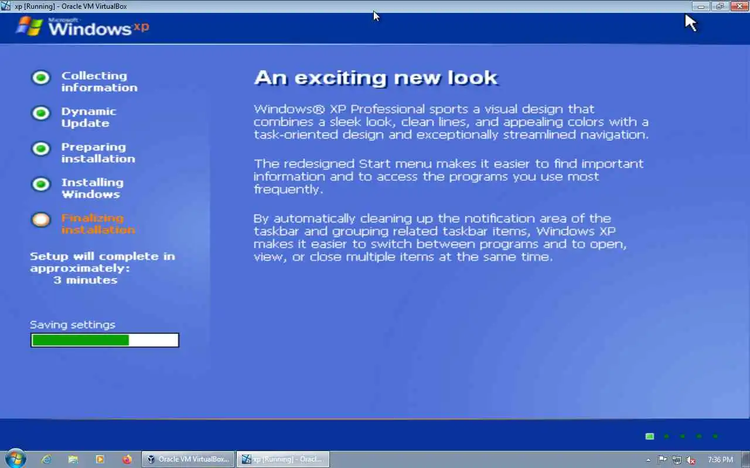Click the green bullet beside Installing Windows
Image resolution: width=750 pixels, height=468 pixels.
point(41,184)
